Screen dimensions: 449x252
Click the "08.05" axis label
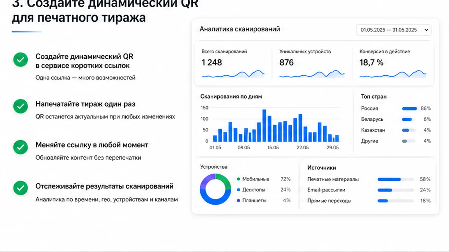point(244,147)
